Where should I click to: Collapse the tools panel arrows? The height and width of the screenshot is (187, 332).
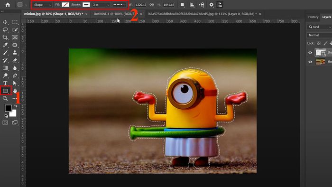tap(2, 12)
